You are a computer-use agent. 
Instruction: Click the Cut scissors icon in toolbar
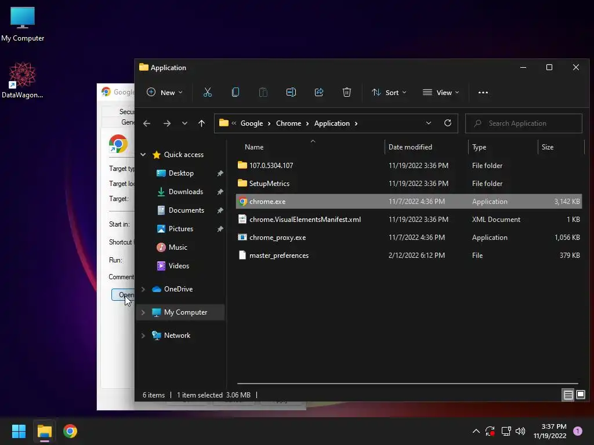click(207, 92)
